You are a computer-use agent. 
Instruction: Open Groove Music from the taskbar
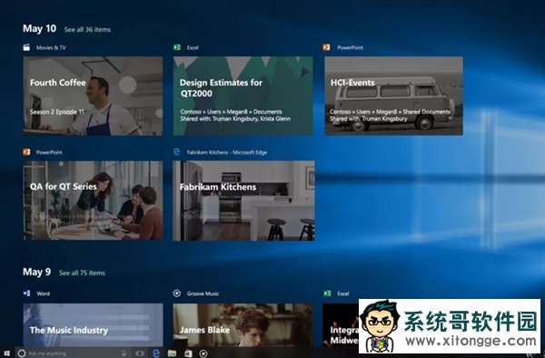tap(203, 353)
